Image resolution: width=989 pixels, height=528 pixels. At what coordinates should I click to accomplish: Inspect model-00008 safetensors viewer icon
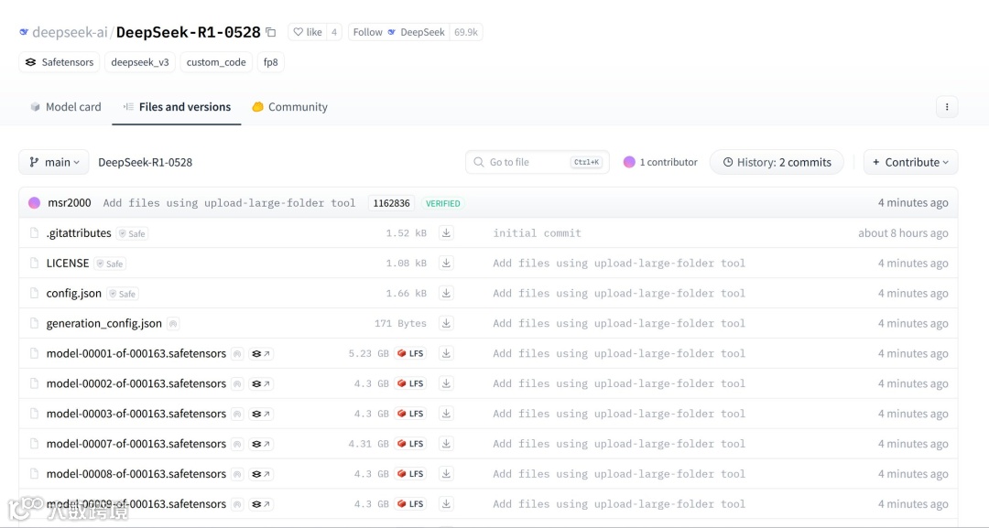(x=260, y=474)
